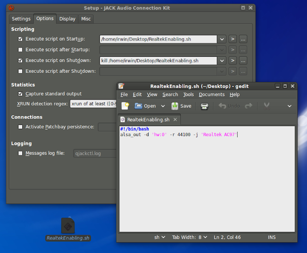307x253 pixels.
Task: Switch to the Settings tab
Action: tap(21, 19)
